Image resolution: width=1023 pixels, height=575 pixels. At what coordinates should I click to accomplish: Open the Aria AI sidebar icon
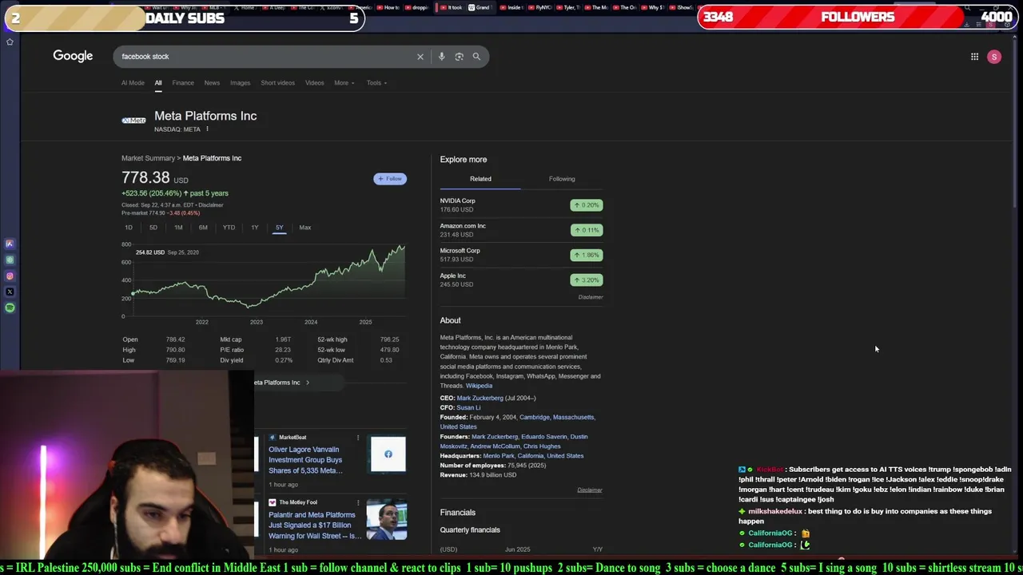(10, 244)
